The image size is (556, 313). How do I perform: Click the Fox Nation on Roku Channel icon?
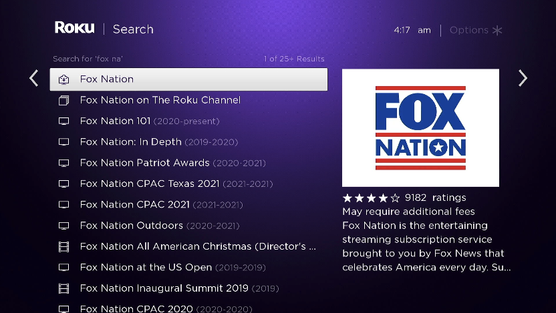[64, 101]
